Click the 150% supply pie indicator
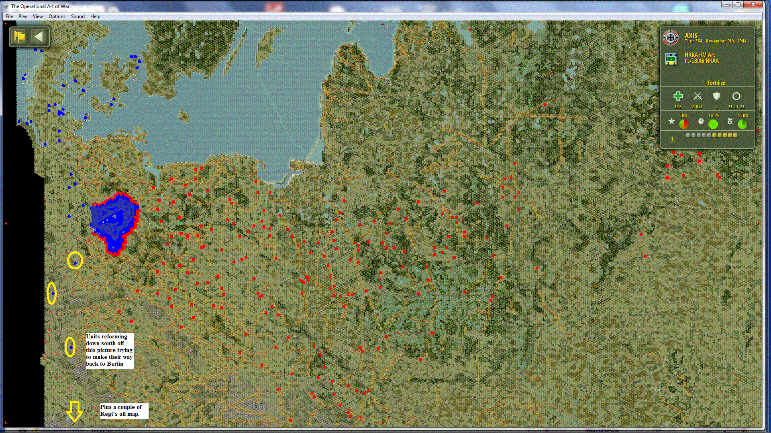 point(742,124)
